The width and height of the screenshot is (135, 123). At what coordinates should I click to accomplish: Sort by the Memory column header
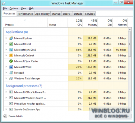[90, 23]
